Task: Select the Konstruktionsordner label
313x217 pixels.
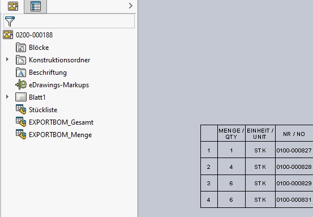Action: click(59, 60)
